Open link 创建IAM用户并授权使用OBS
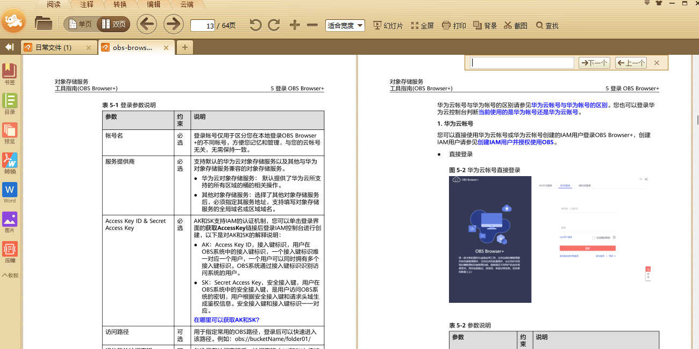This screenshot has width=699, height=349. (516, 142)
